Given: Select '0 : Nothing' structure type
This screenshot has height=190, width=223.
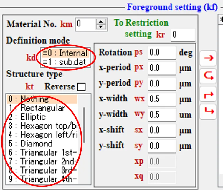Looking at the screenshot, I should [42, 99].
